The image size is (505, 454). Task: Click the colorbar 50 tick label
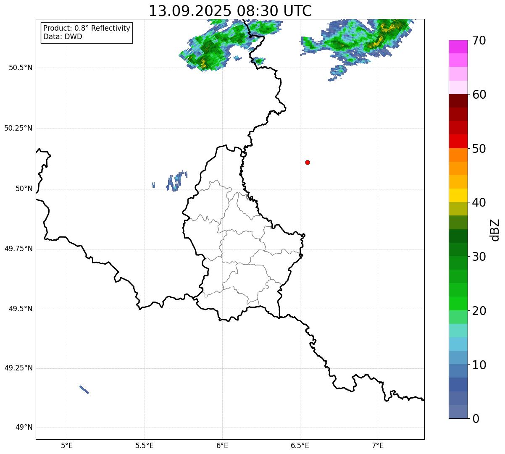[479, 149]
